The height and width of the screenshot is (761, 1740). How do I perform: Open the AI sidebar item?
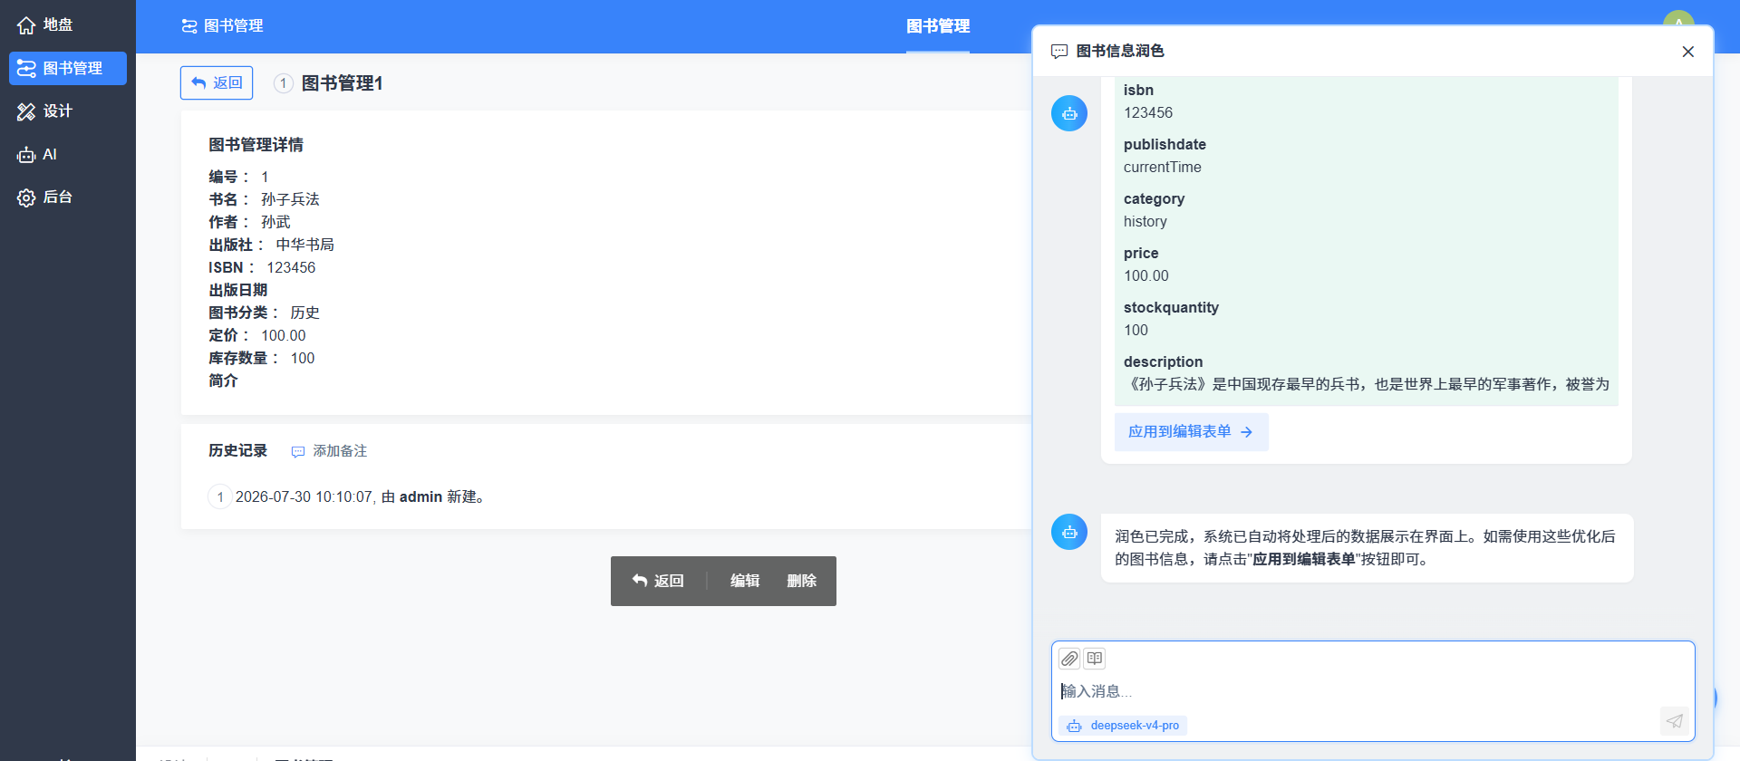(68, 155)
